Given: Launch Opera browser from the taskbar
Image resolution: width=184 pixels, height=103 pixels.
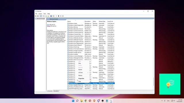Looking at the screenshot, I should [90, 101].
